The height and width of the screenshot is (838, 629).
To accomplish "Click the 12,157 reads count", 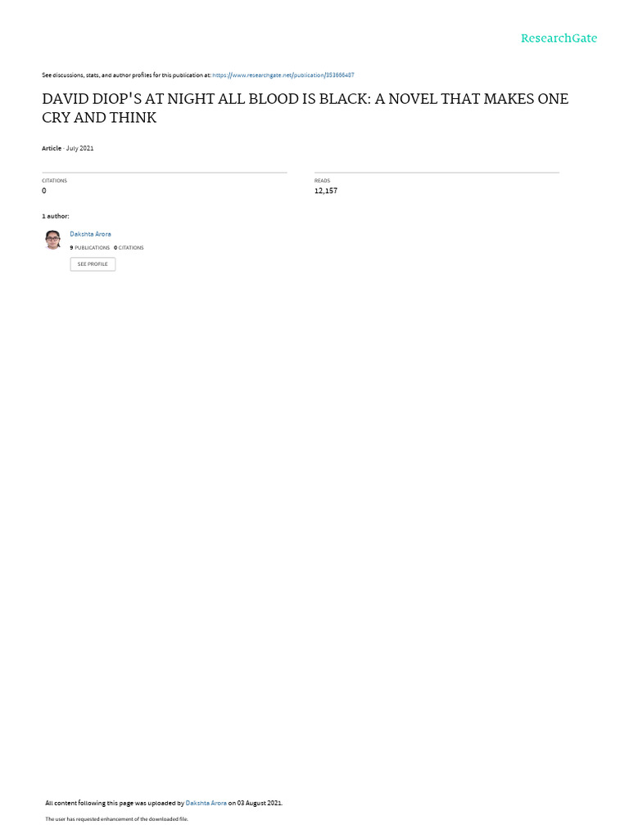I will pyautogui.click(x=326, y=191).
